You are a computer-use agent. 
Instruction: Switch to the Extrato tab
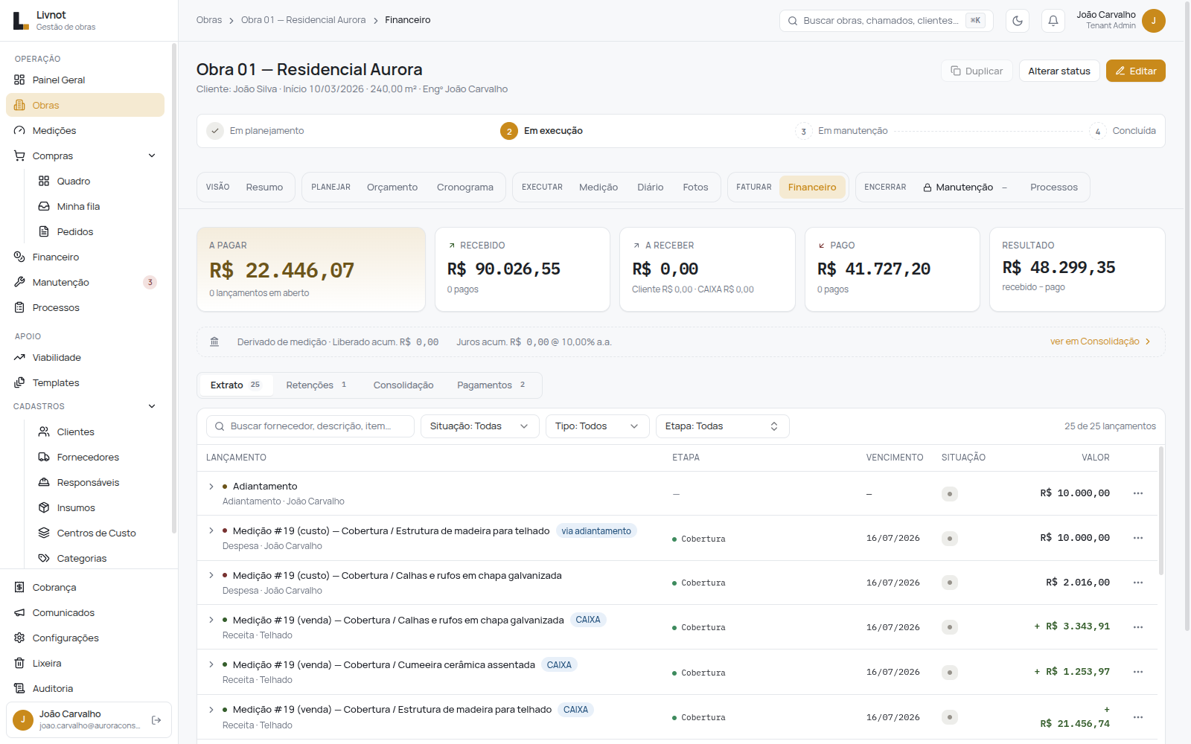pos(235,385)
